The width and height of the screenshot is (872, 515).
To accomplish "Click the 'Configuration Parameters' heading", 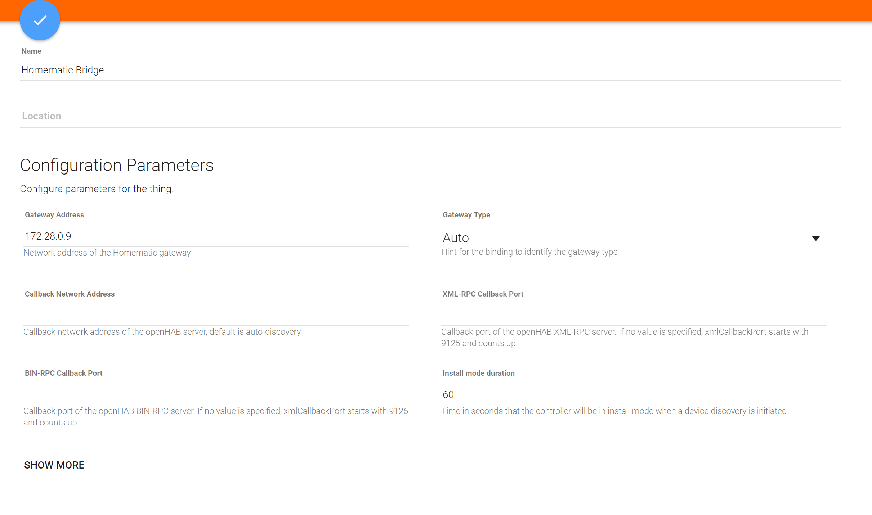I will tap(117, 166).
